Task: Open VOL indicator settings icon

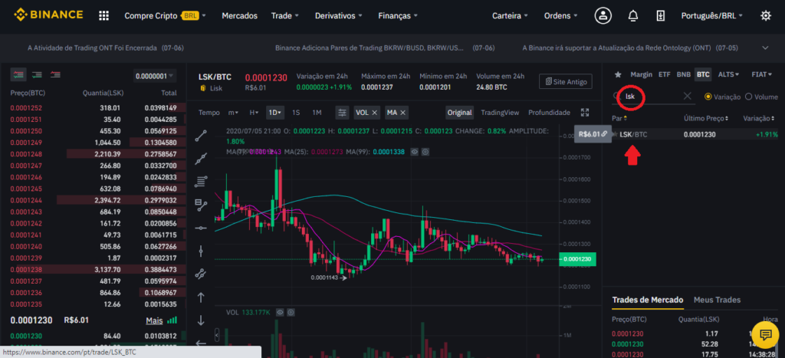Action: [291, 313]
